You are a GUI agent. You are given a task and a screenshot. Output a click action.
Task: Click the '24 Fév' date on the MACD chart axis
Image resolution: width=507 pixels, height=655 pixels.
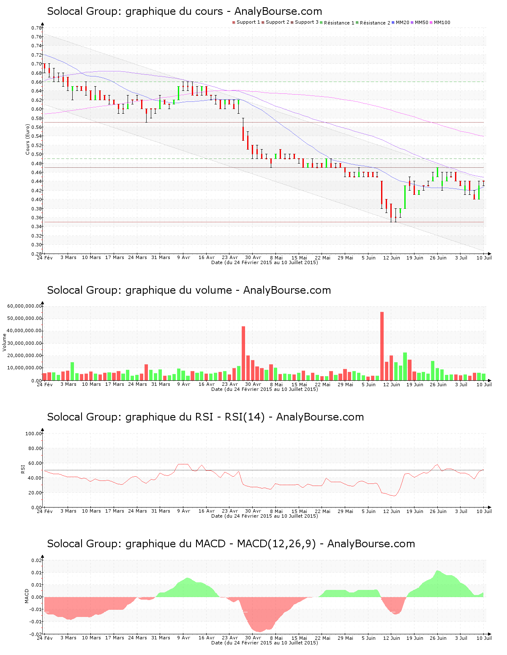[45, 638]
